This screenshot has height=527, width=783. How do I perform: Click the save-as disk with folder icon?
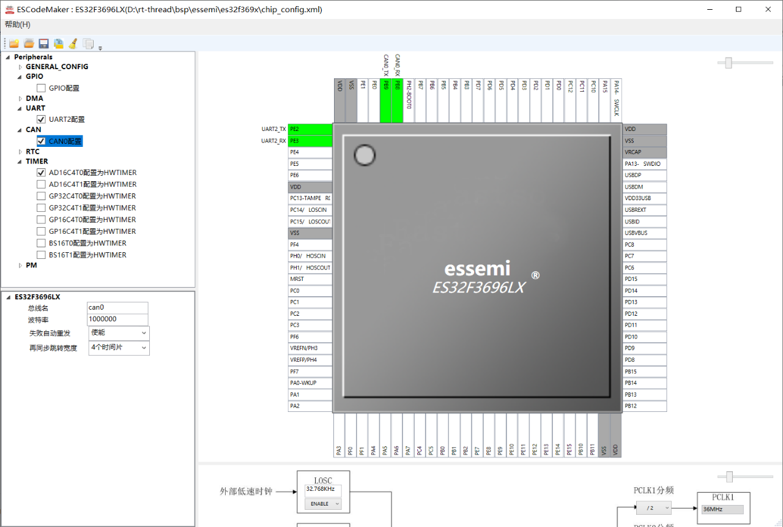click(59, 43)
